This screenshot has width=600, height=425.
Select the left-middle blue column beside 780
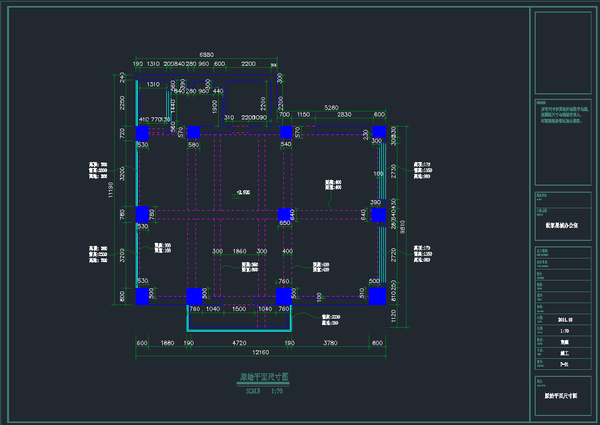142,214
